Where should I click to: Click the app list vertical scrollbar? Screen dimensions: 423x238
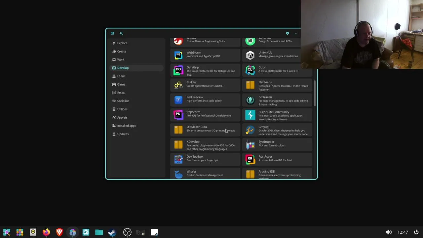pos(315,93)
